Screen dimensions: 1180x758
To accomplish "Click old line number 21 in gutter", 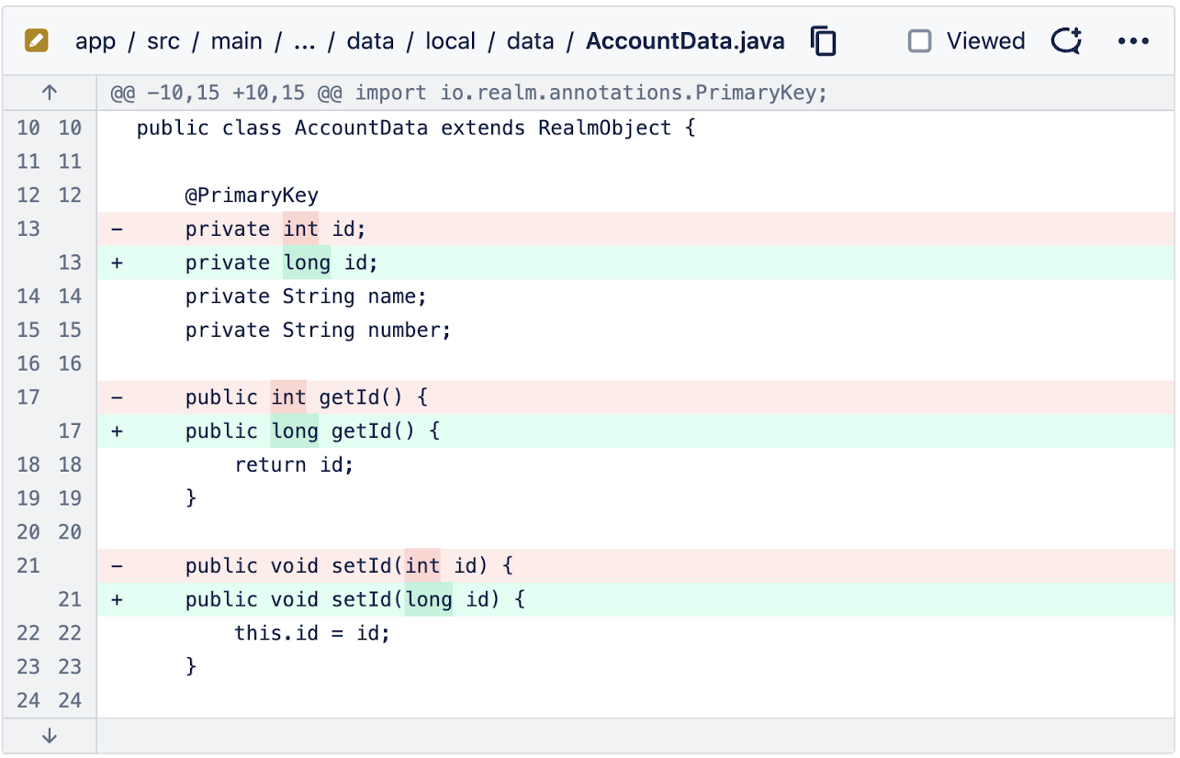I will point(28,566).
